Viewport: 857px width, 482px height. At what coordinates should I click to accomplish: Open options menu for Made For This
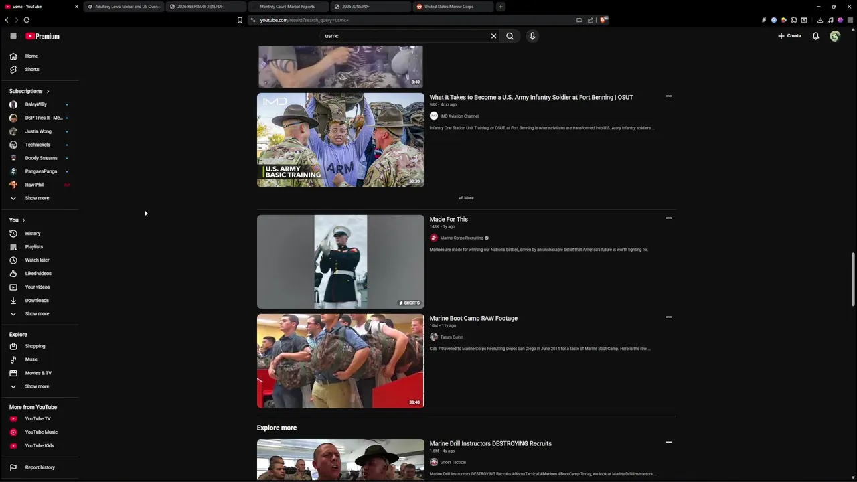(x=668, y=218)
